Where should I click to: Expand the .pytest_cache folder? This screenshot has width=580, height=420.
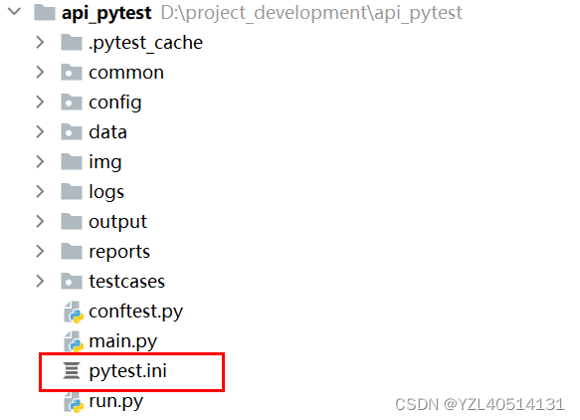point(40,43)
